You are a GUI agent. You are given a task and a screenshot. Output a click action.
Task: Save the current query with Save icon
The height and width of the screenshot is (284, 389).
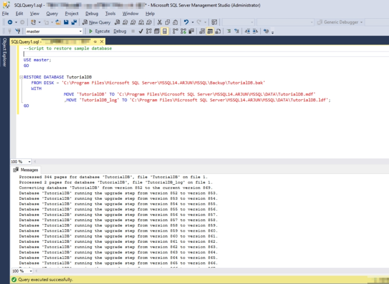[x=66, y=22]
